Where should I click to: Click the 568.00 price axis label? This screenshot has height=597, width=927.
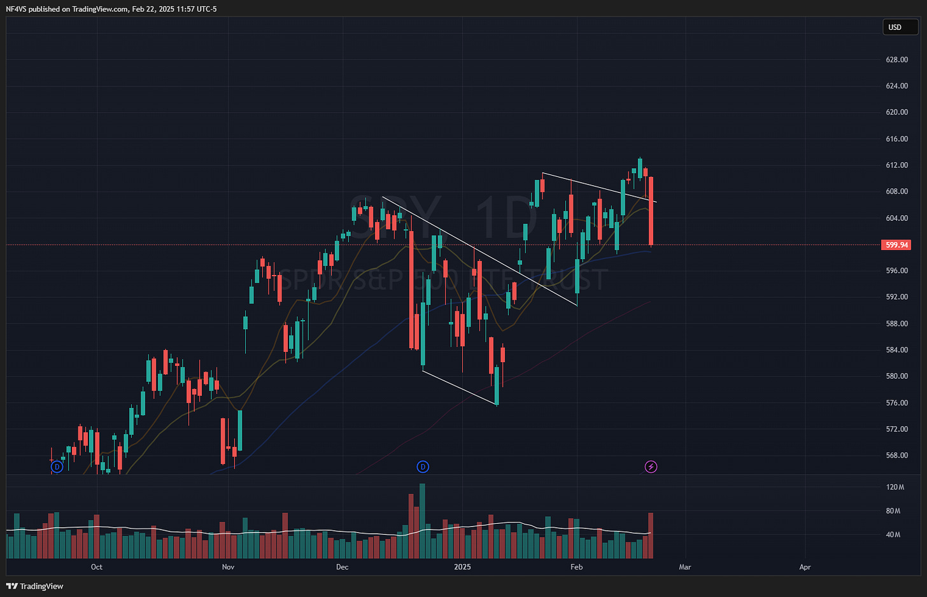coord(896,456)
